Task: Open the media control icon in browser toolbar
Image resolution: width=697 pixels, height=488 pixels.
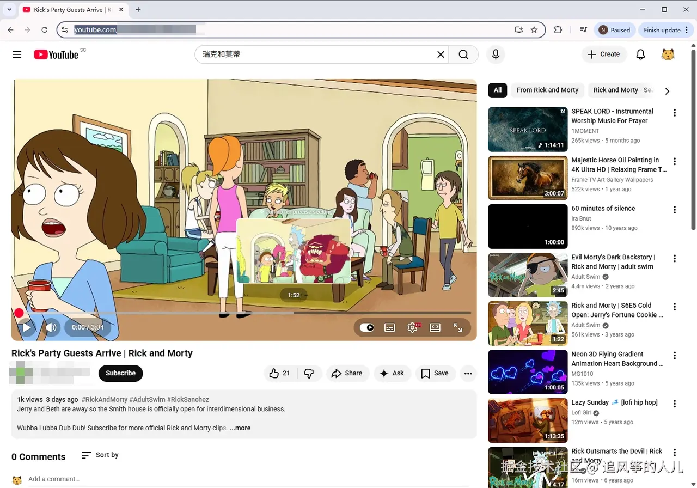Action: point(583,30)
